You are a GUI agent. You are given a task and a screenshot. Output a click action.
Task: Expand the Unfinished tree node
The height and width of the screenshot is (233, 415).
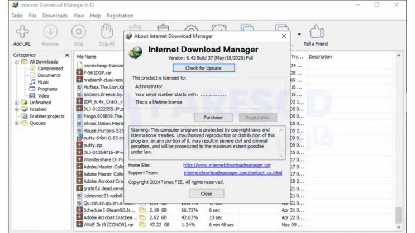pyautogui.click(x=17, y=103)
